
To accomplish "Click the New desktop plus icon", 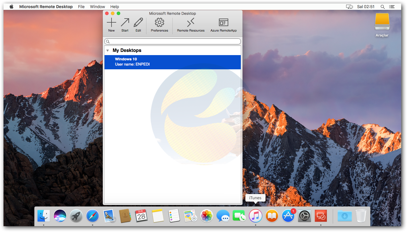I will 112,25.
